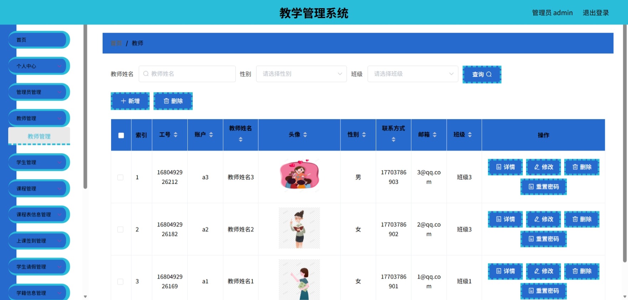
Task: Click 新增 add button
Action: point(130,101)
